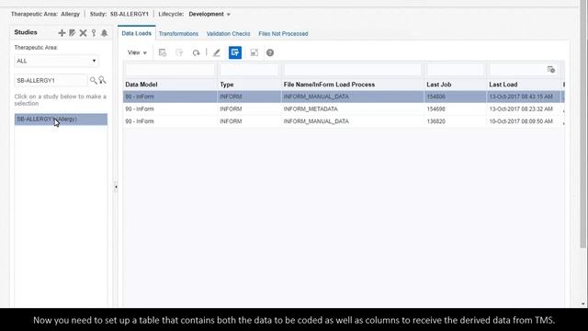This screenshot has height=331, width=588.
Task: Click the magnifier search icon next to SB-ALLERGY1
Action: click(93, 80)
